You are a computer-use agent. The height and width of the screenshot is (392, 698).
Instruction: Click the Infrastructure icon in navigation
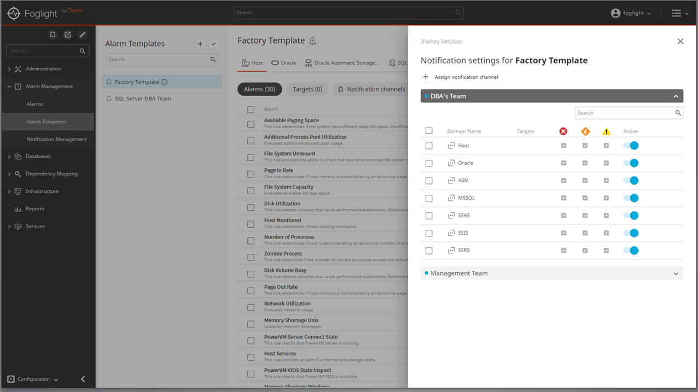[18, 191]
